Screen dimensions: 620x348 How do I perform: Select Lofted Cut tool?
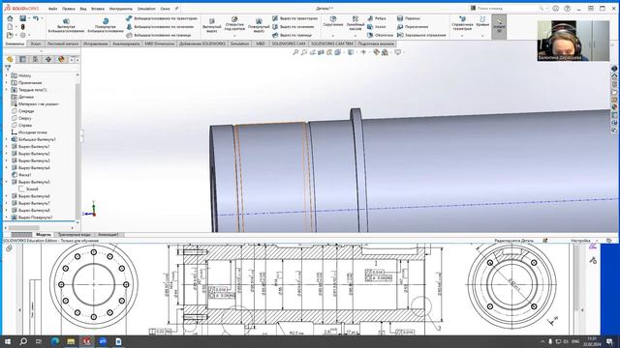pyautogui.click(x=294, y=27)
